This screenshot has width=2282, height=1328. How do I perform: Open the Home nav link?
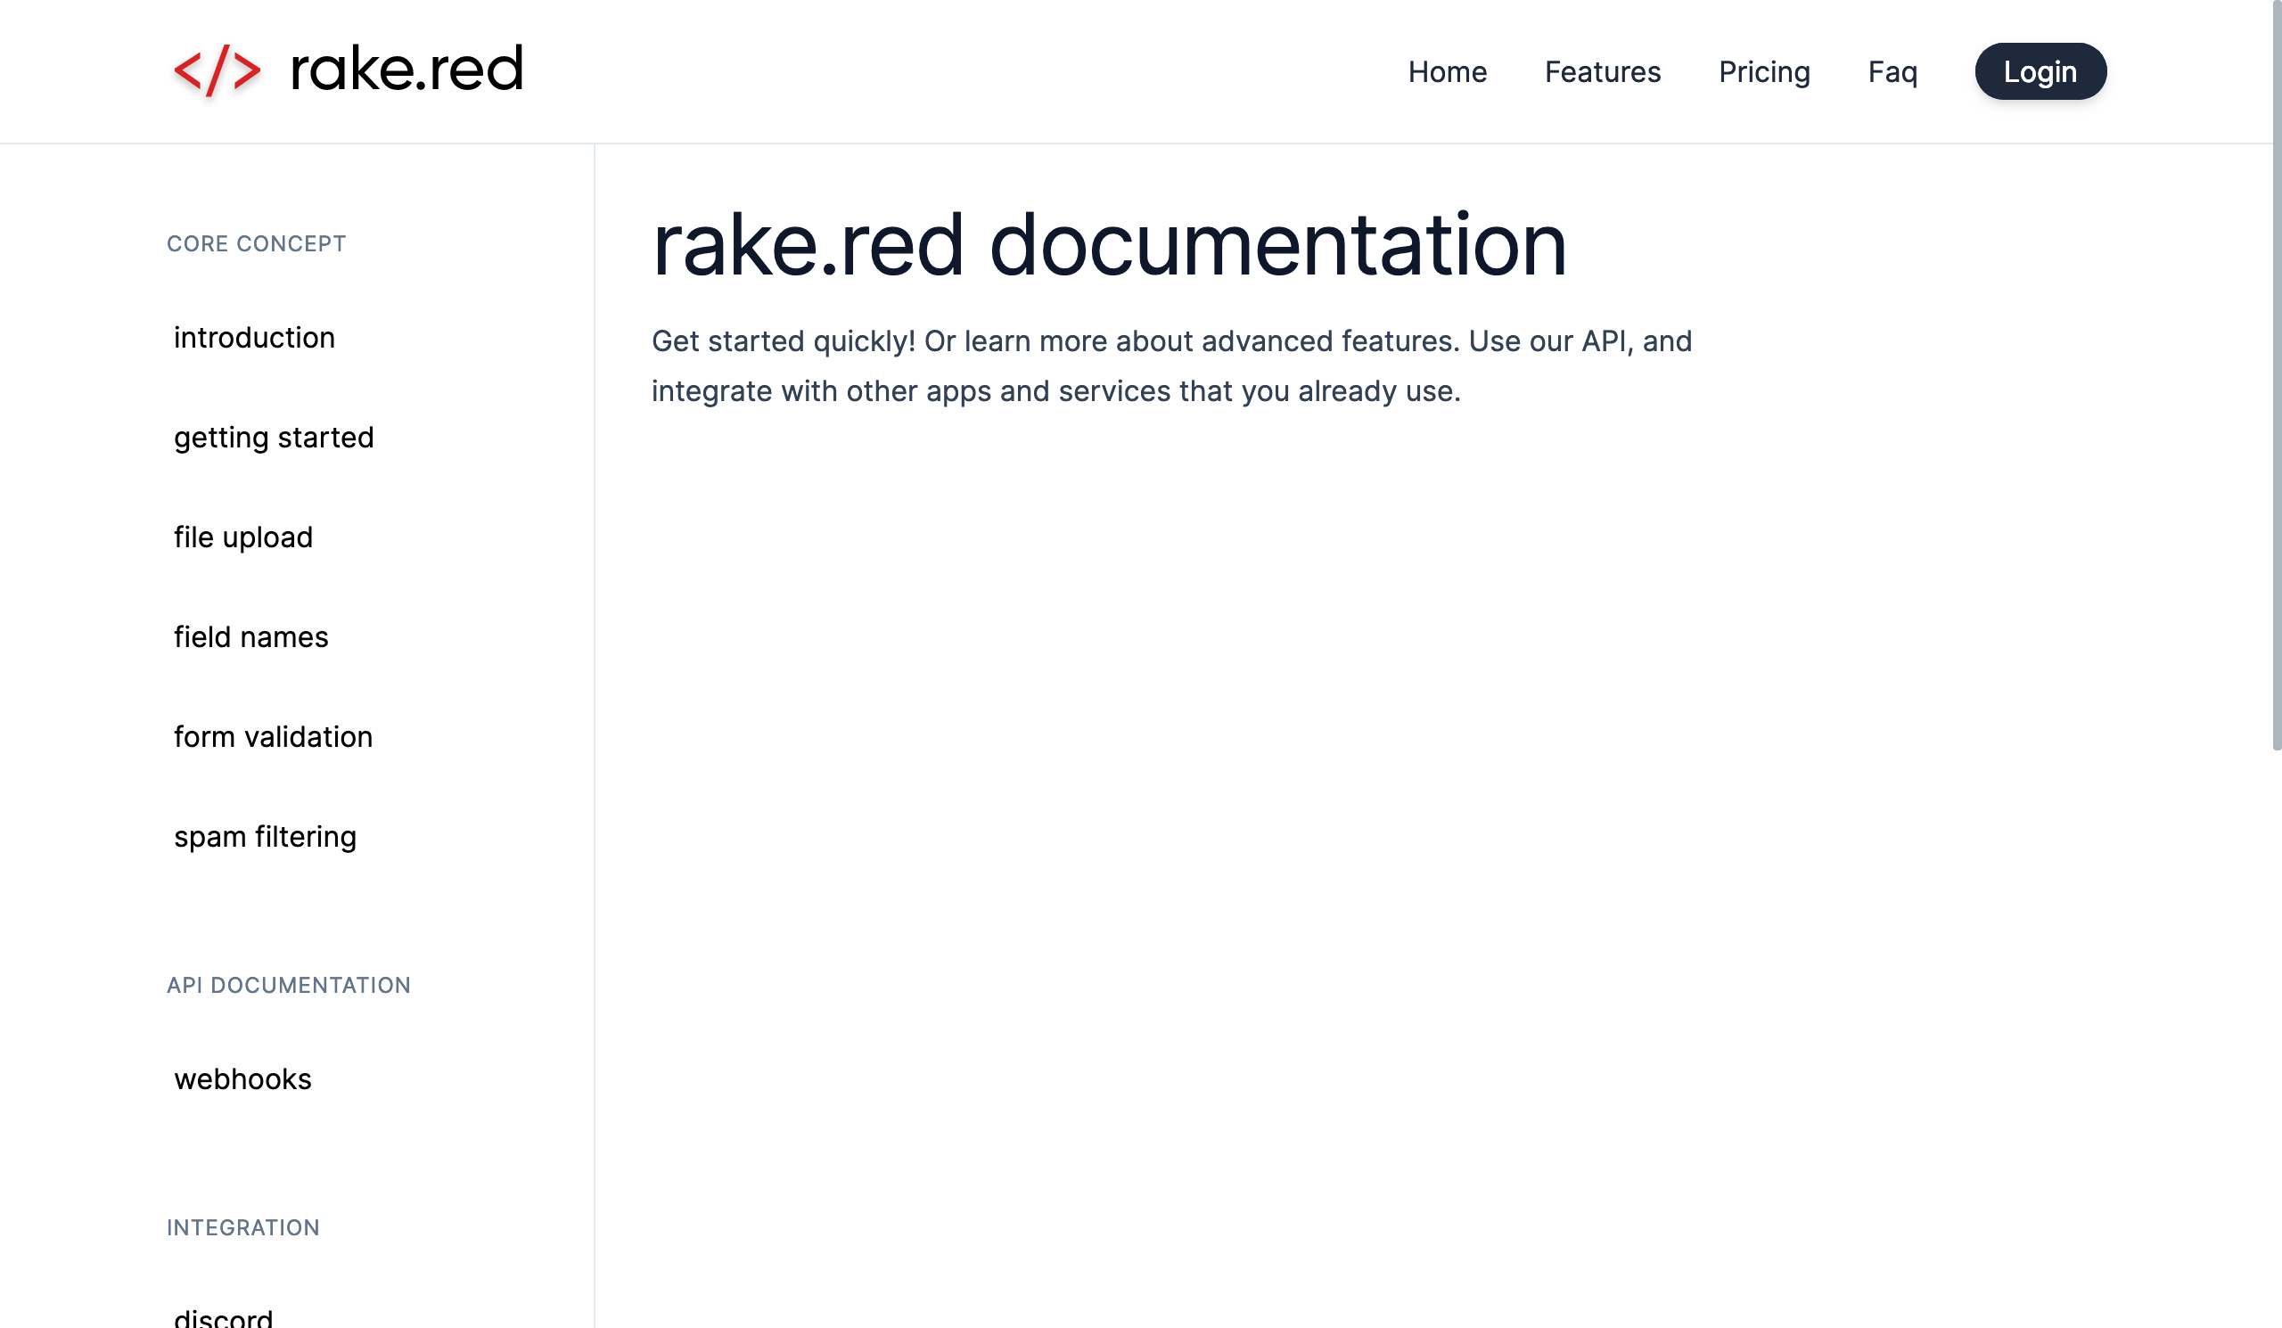pyautogui.click(x=1447, y=71)
